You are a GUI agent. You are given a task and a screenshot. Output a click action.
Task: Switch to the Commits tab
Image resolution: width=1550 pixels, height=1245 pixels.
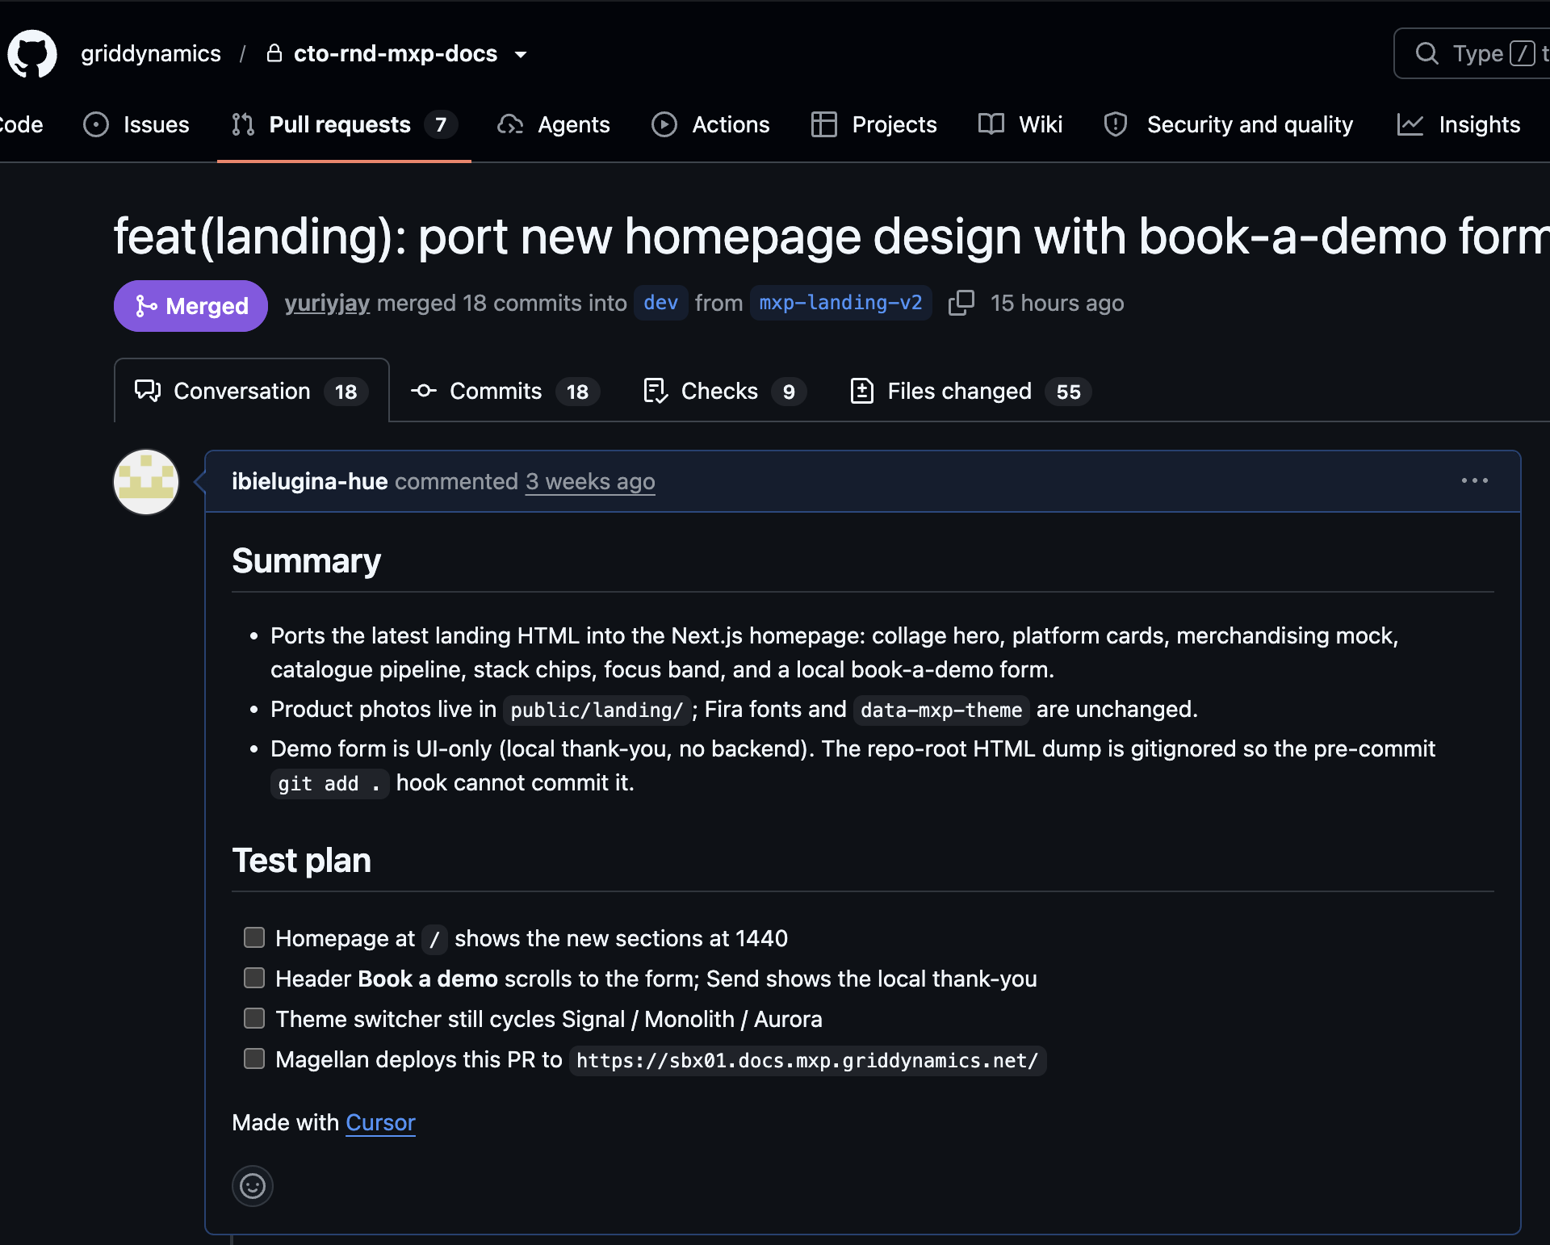click(505, 391)
